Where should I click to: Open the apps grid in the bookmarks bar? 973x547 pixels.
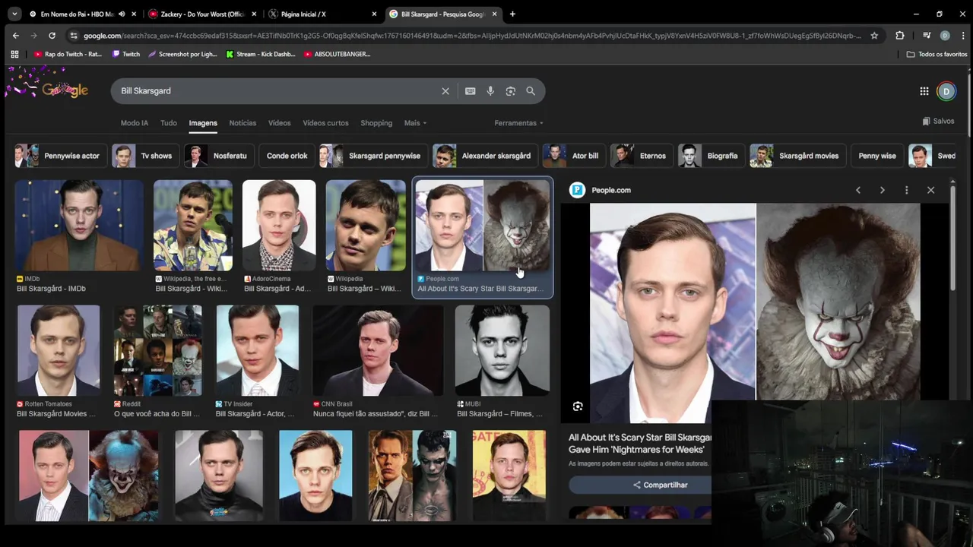point(14,54)
